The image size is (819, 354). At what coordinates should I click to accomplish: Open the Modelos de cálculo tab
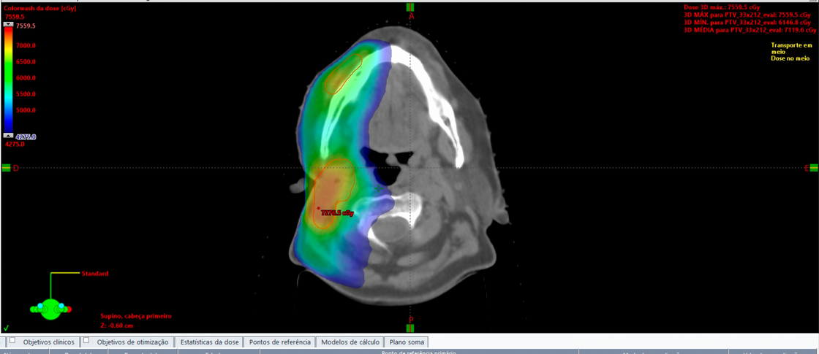point(350,342)
